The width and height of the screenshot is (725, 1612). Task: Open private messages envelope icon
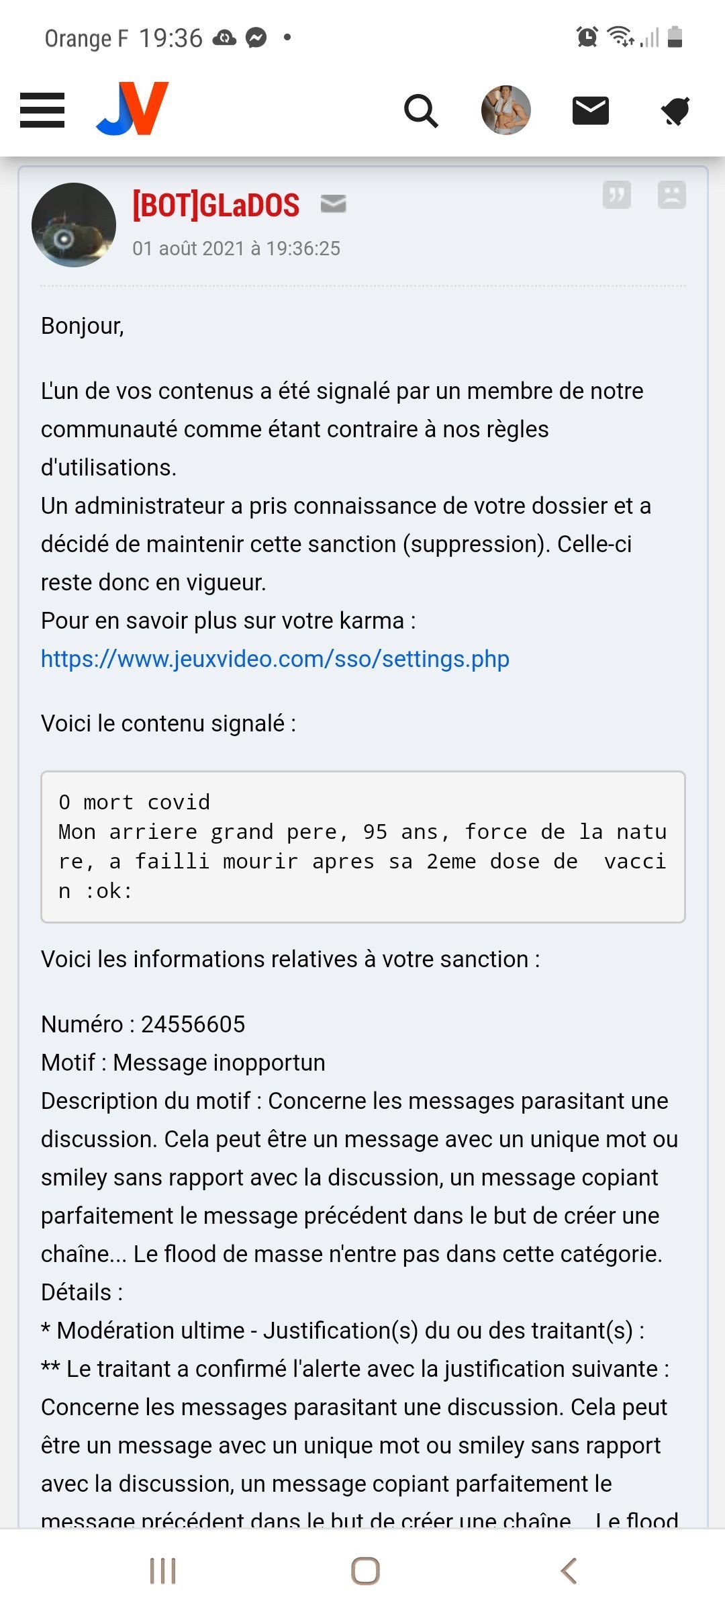[591, 111]
